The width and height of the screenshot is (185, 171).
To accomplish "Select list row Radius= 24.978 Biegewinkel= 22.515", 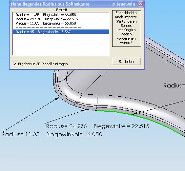I will pos(61,19).
